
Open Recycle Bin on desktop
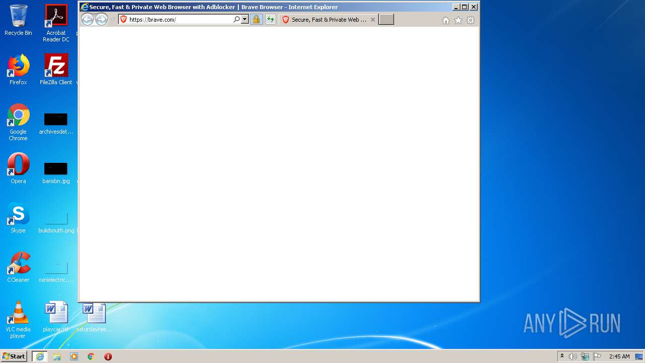pyautogui.click(x=18, y=20)
